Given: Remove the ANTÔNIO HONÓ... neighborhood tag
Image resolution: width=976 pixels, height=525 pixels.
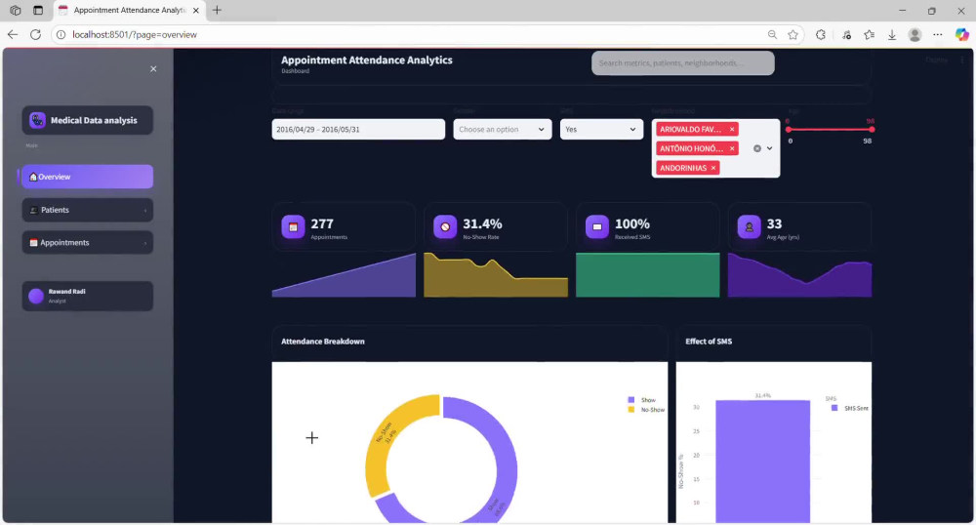Looking at the screenshot, I should click(732, 148).
